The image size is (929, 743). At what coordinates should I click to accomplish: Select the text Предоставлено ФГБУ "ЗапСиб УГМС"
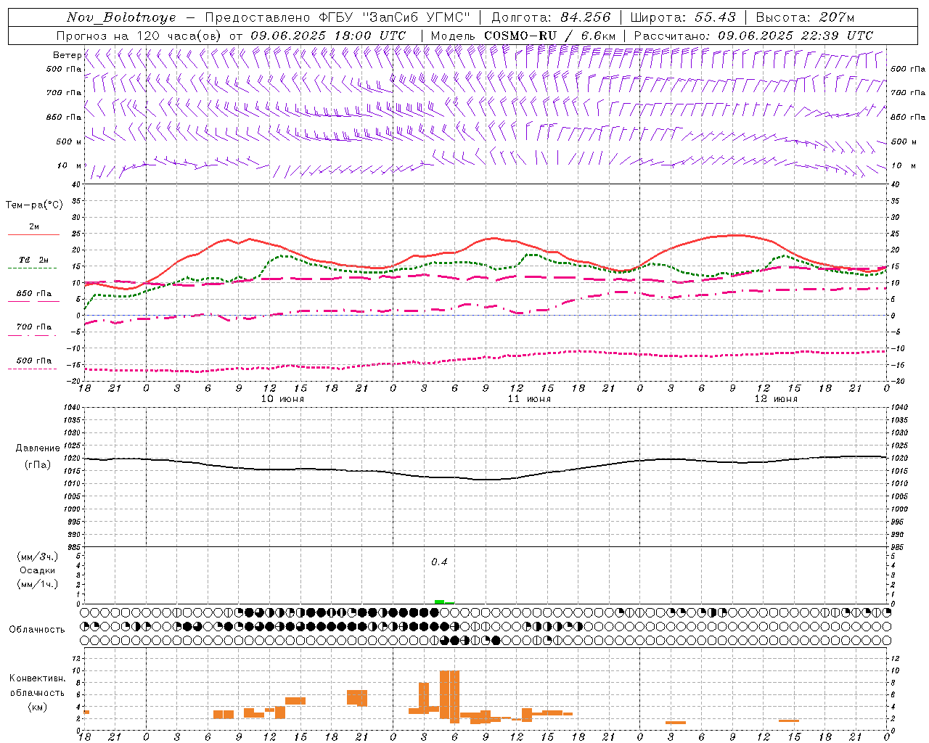tap(338, 17)
